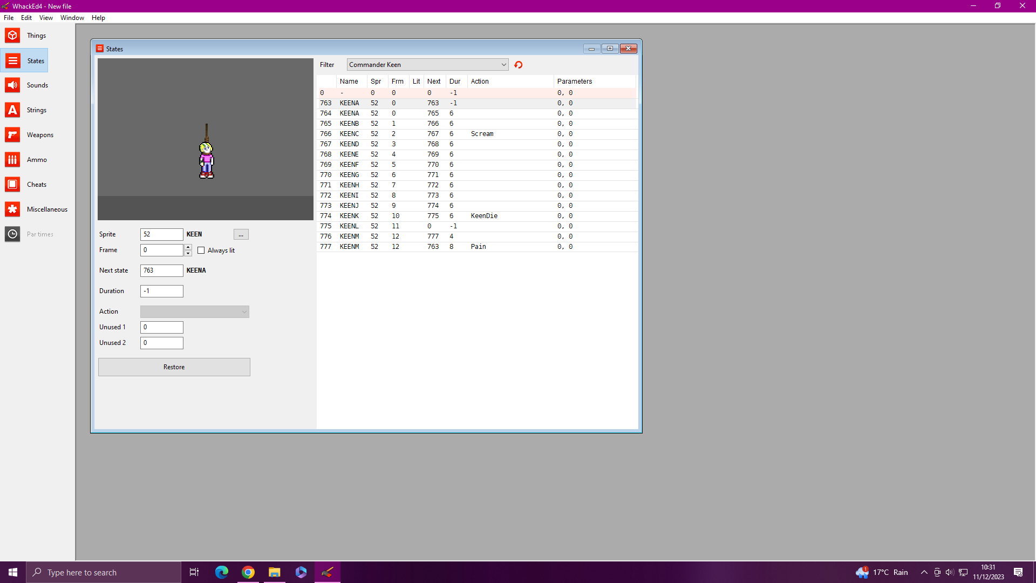Image resolution: width=1036 pixels, height=583 pixels.
Task: Click the Next state input field
Action: pyautogui.click(x=162, y=270)
